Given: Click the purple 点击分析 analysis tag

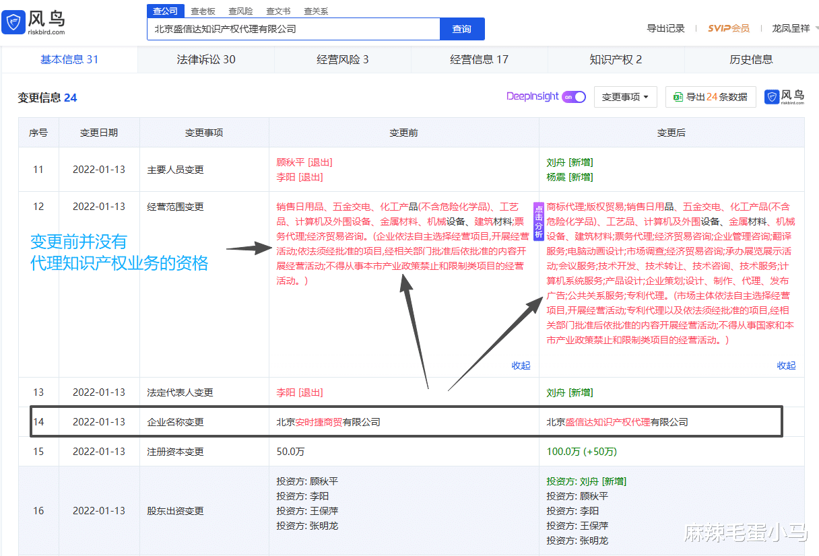Looking at the screenshot, I should click(538, 221).
